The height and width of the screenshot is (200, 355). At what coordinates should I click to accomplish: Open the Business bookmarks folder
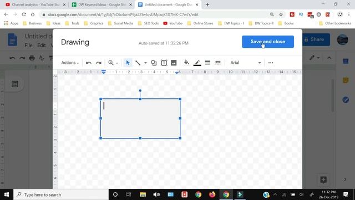click(32, 23)
